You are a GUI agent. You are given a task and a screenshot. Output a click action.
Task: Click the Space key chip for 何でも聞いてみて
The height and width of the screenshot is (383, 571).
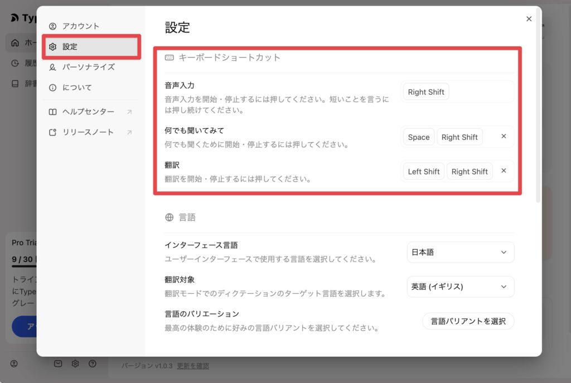418,137
